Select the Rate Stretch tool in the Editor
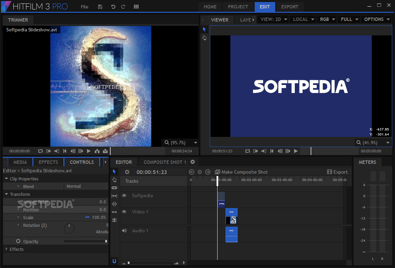The width and height of the screenshot is (395, 268). coord(114,220)
